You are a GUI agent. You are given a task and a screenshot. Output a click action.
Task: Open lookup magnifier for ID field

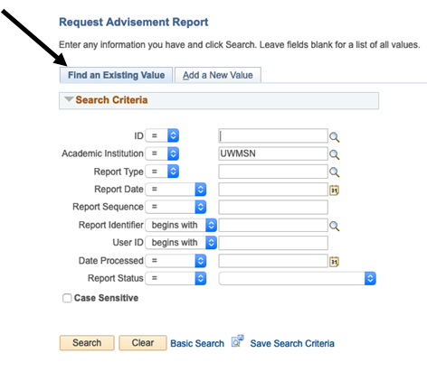coord(334,137)
